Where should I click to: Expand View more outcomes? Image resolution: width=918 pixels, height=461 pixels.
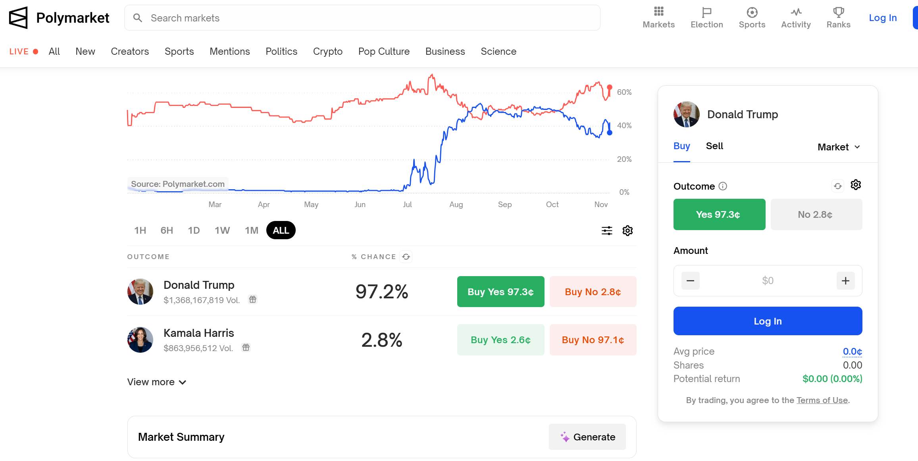pyautogui.click(x=156, y=382)
